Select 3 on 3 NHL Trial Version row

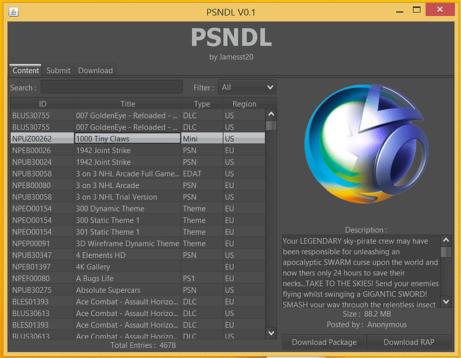click(x=138, y=197)
